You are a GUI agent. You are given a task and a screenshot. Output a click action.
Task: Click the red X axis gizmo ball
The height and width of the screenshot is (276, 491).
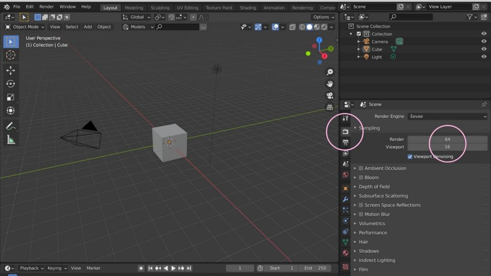[325, 57]
